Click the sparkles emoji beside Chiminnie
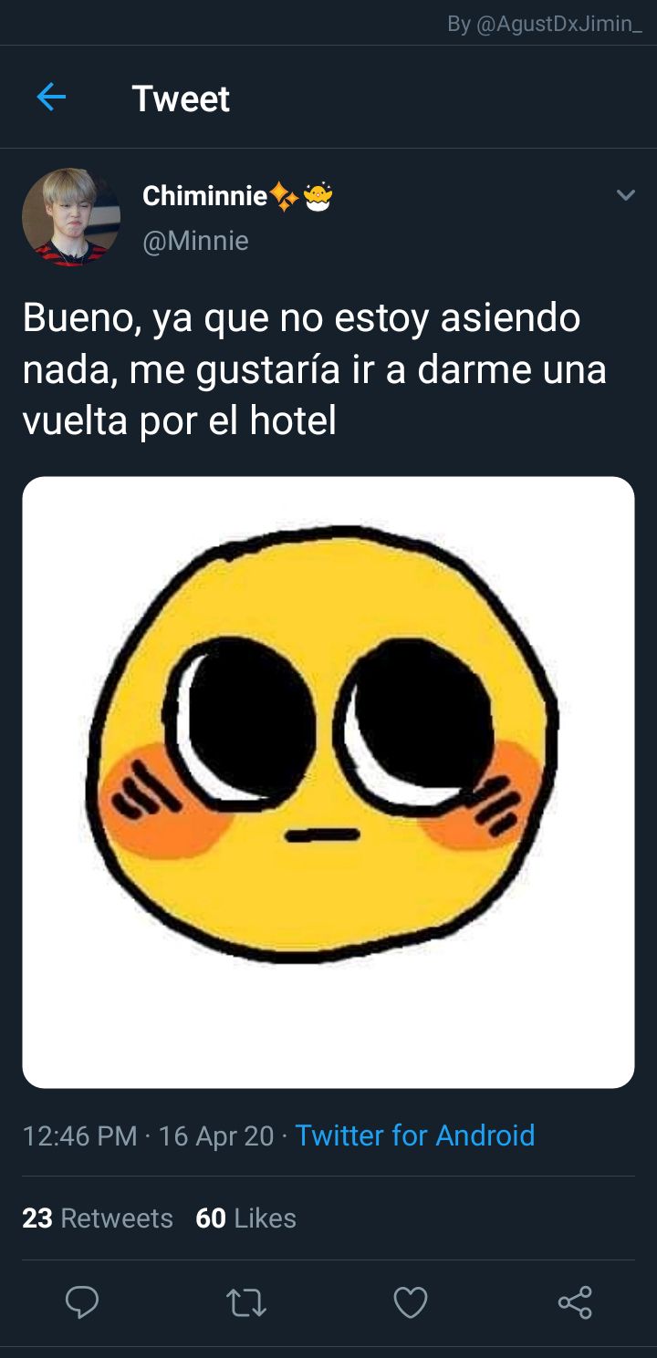The height and width of the screenshot is (1358, 657). click(x=284, y=195)
